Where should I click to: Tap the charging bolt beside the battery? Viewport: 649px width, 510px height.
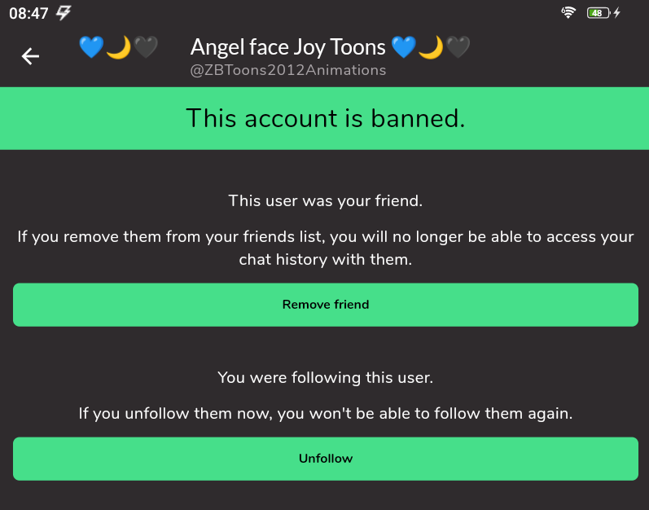point(617,12)
